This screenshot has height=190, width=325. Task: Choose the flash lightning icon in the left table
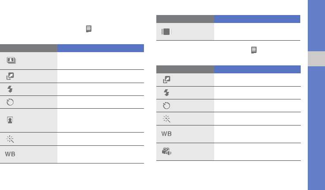[x=10, y=89]
